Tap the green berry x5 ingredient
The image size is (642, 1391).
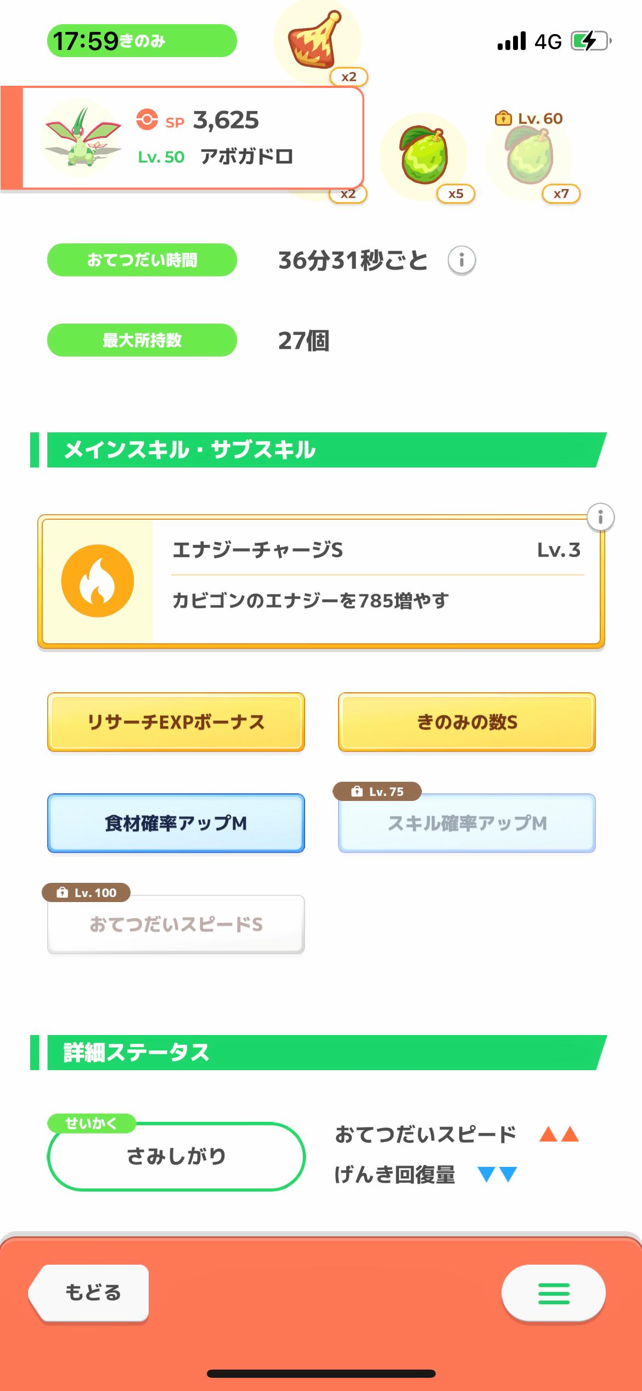coord(424,155)
